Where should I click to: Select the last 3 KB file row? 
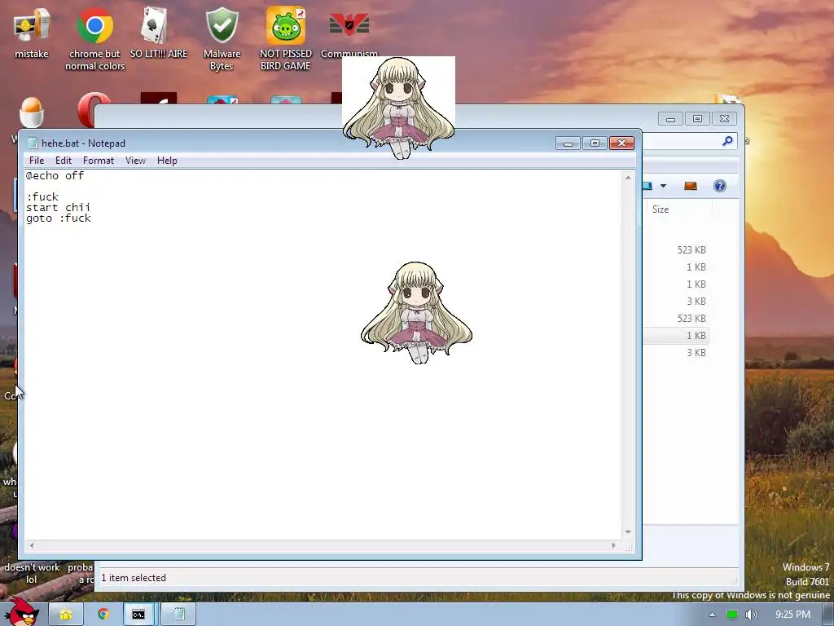[677, 352]
